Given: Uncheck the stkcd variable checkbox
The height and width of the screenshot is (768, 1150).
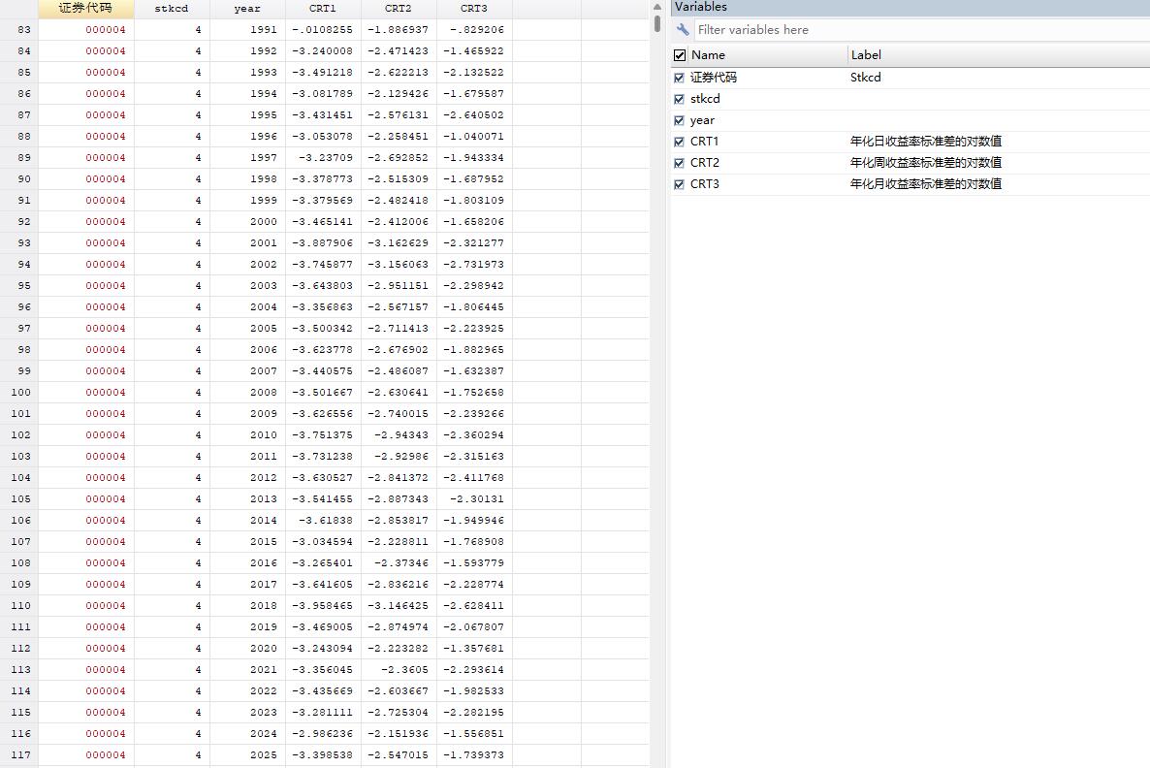Looking at the screenshot, I should pyautogui.click(x=679, y=99).
